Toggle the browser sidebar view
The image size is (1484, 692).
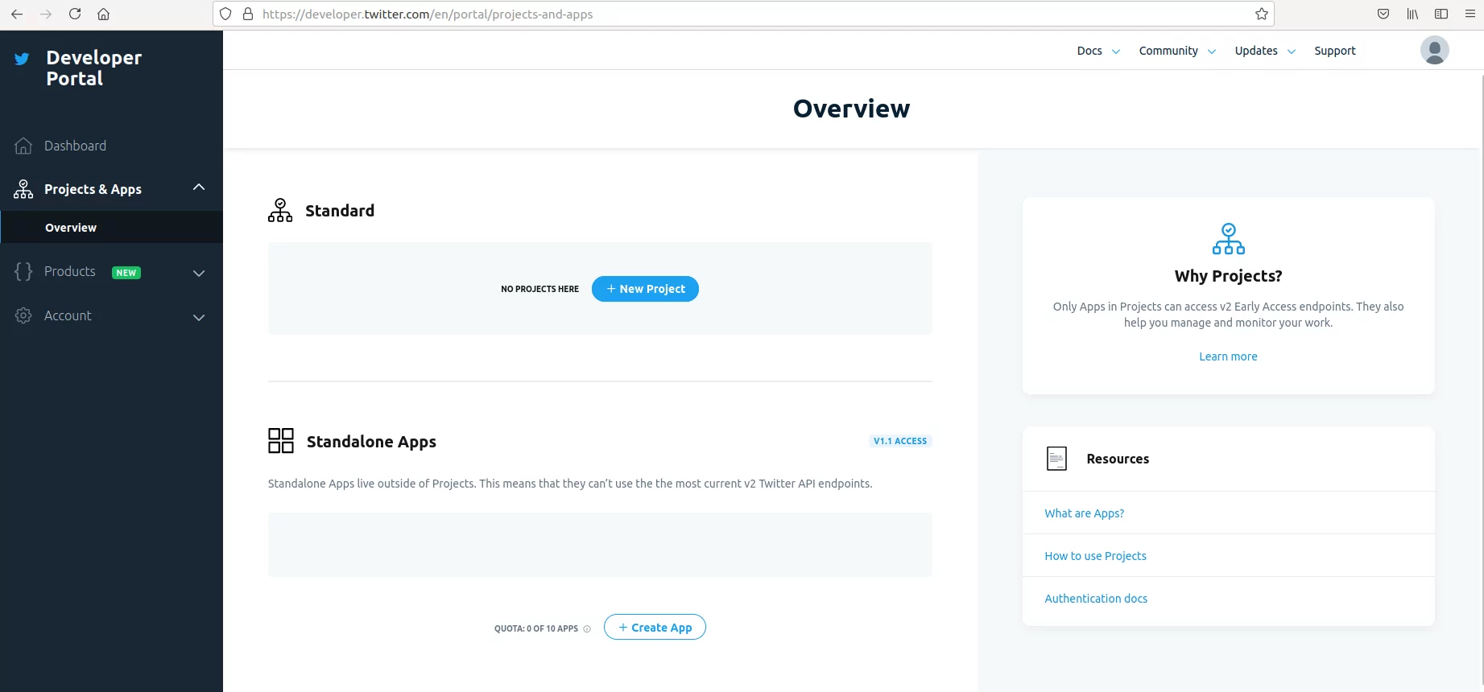(1441, 14)
